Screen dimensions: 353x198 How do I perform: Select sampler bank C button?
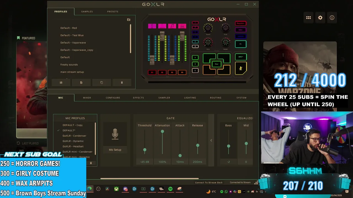pos(195,71)
